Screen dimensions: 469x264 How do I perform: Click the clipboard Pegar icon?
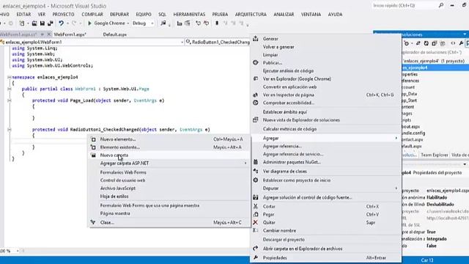tap(256, 214)
